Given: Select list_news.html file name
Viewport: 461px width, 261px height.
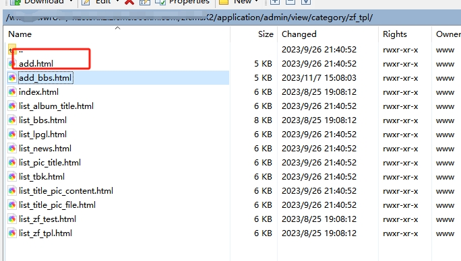Looking at the screenshot, I should point(45,148).
